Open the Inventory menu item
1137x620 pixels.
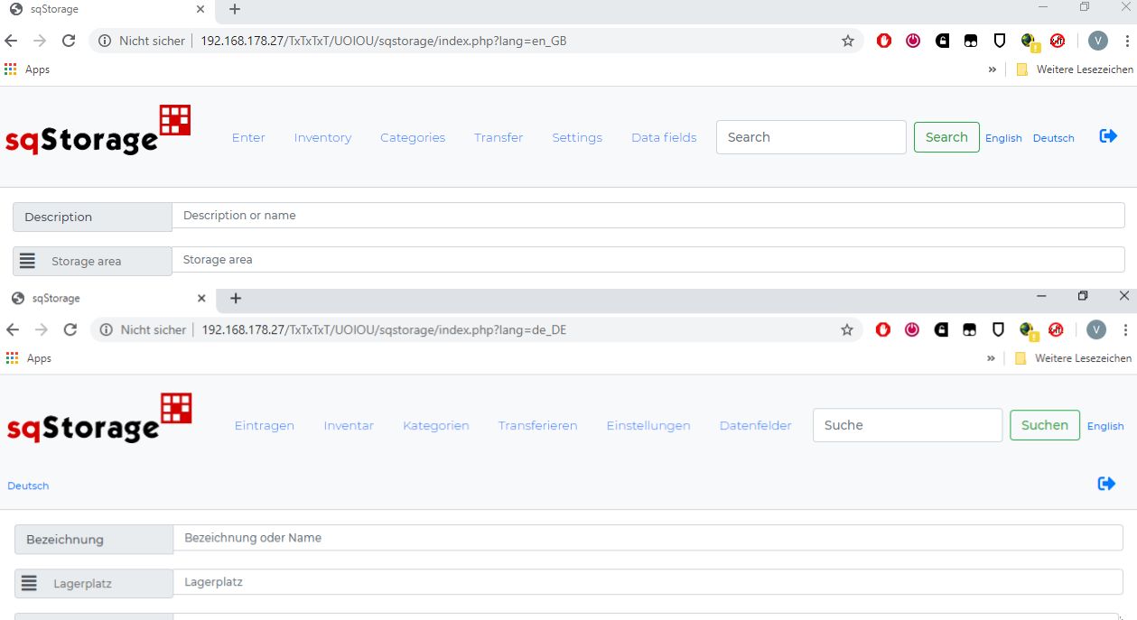point(322,138)
